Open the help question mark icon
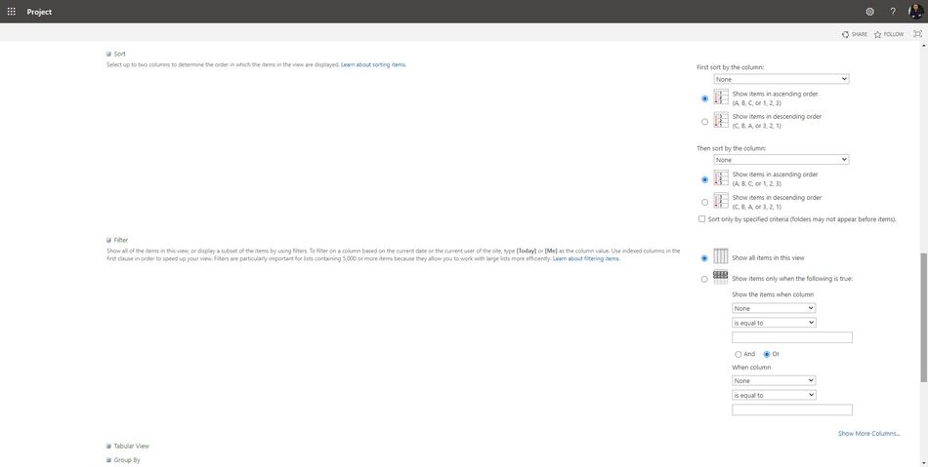The height and width of the screenshot is (467, 928). point(893,12)
